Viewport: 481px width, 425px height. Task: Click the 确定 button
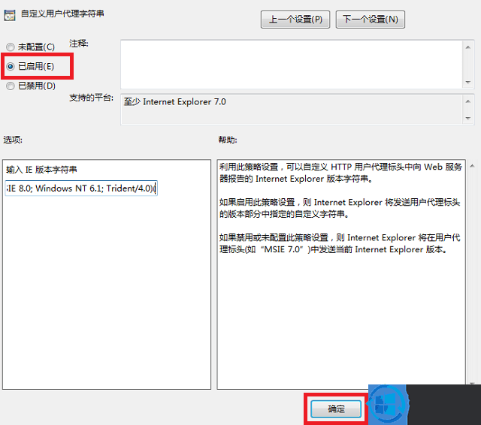pyautogui.click(x=336, y=408)
